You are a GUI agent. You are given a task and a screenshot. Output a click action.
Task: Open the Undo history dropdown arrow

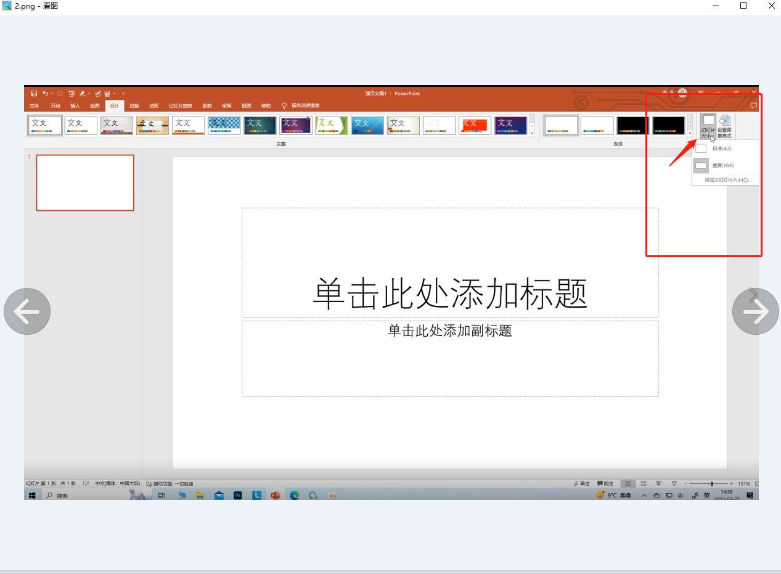pyautogui.click(x=52, y=94)
